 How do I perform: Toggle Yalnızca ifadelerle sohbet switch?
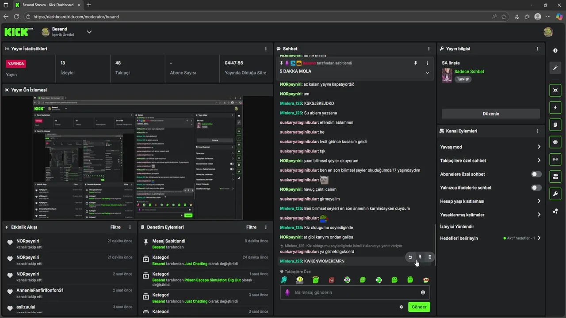point(536,188)
